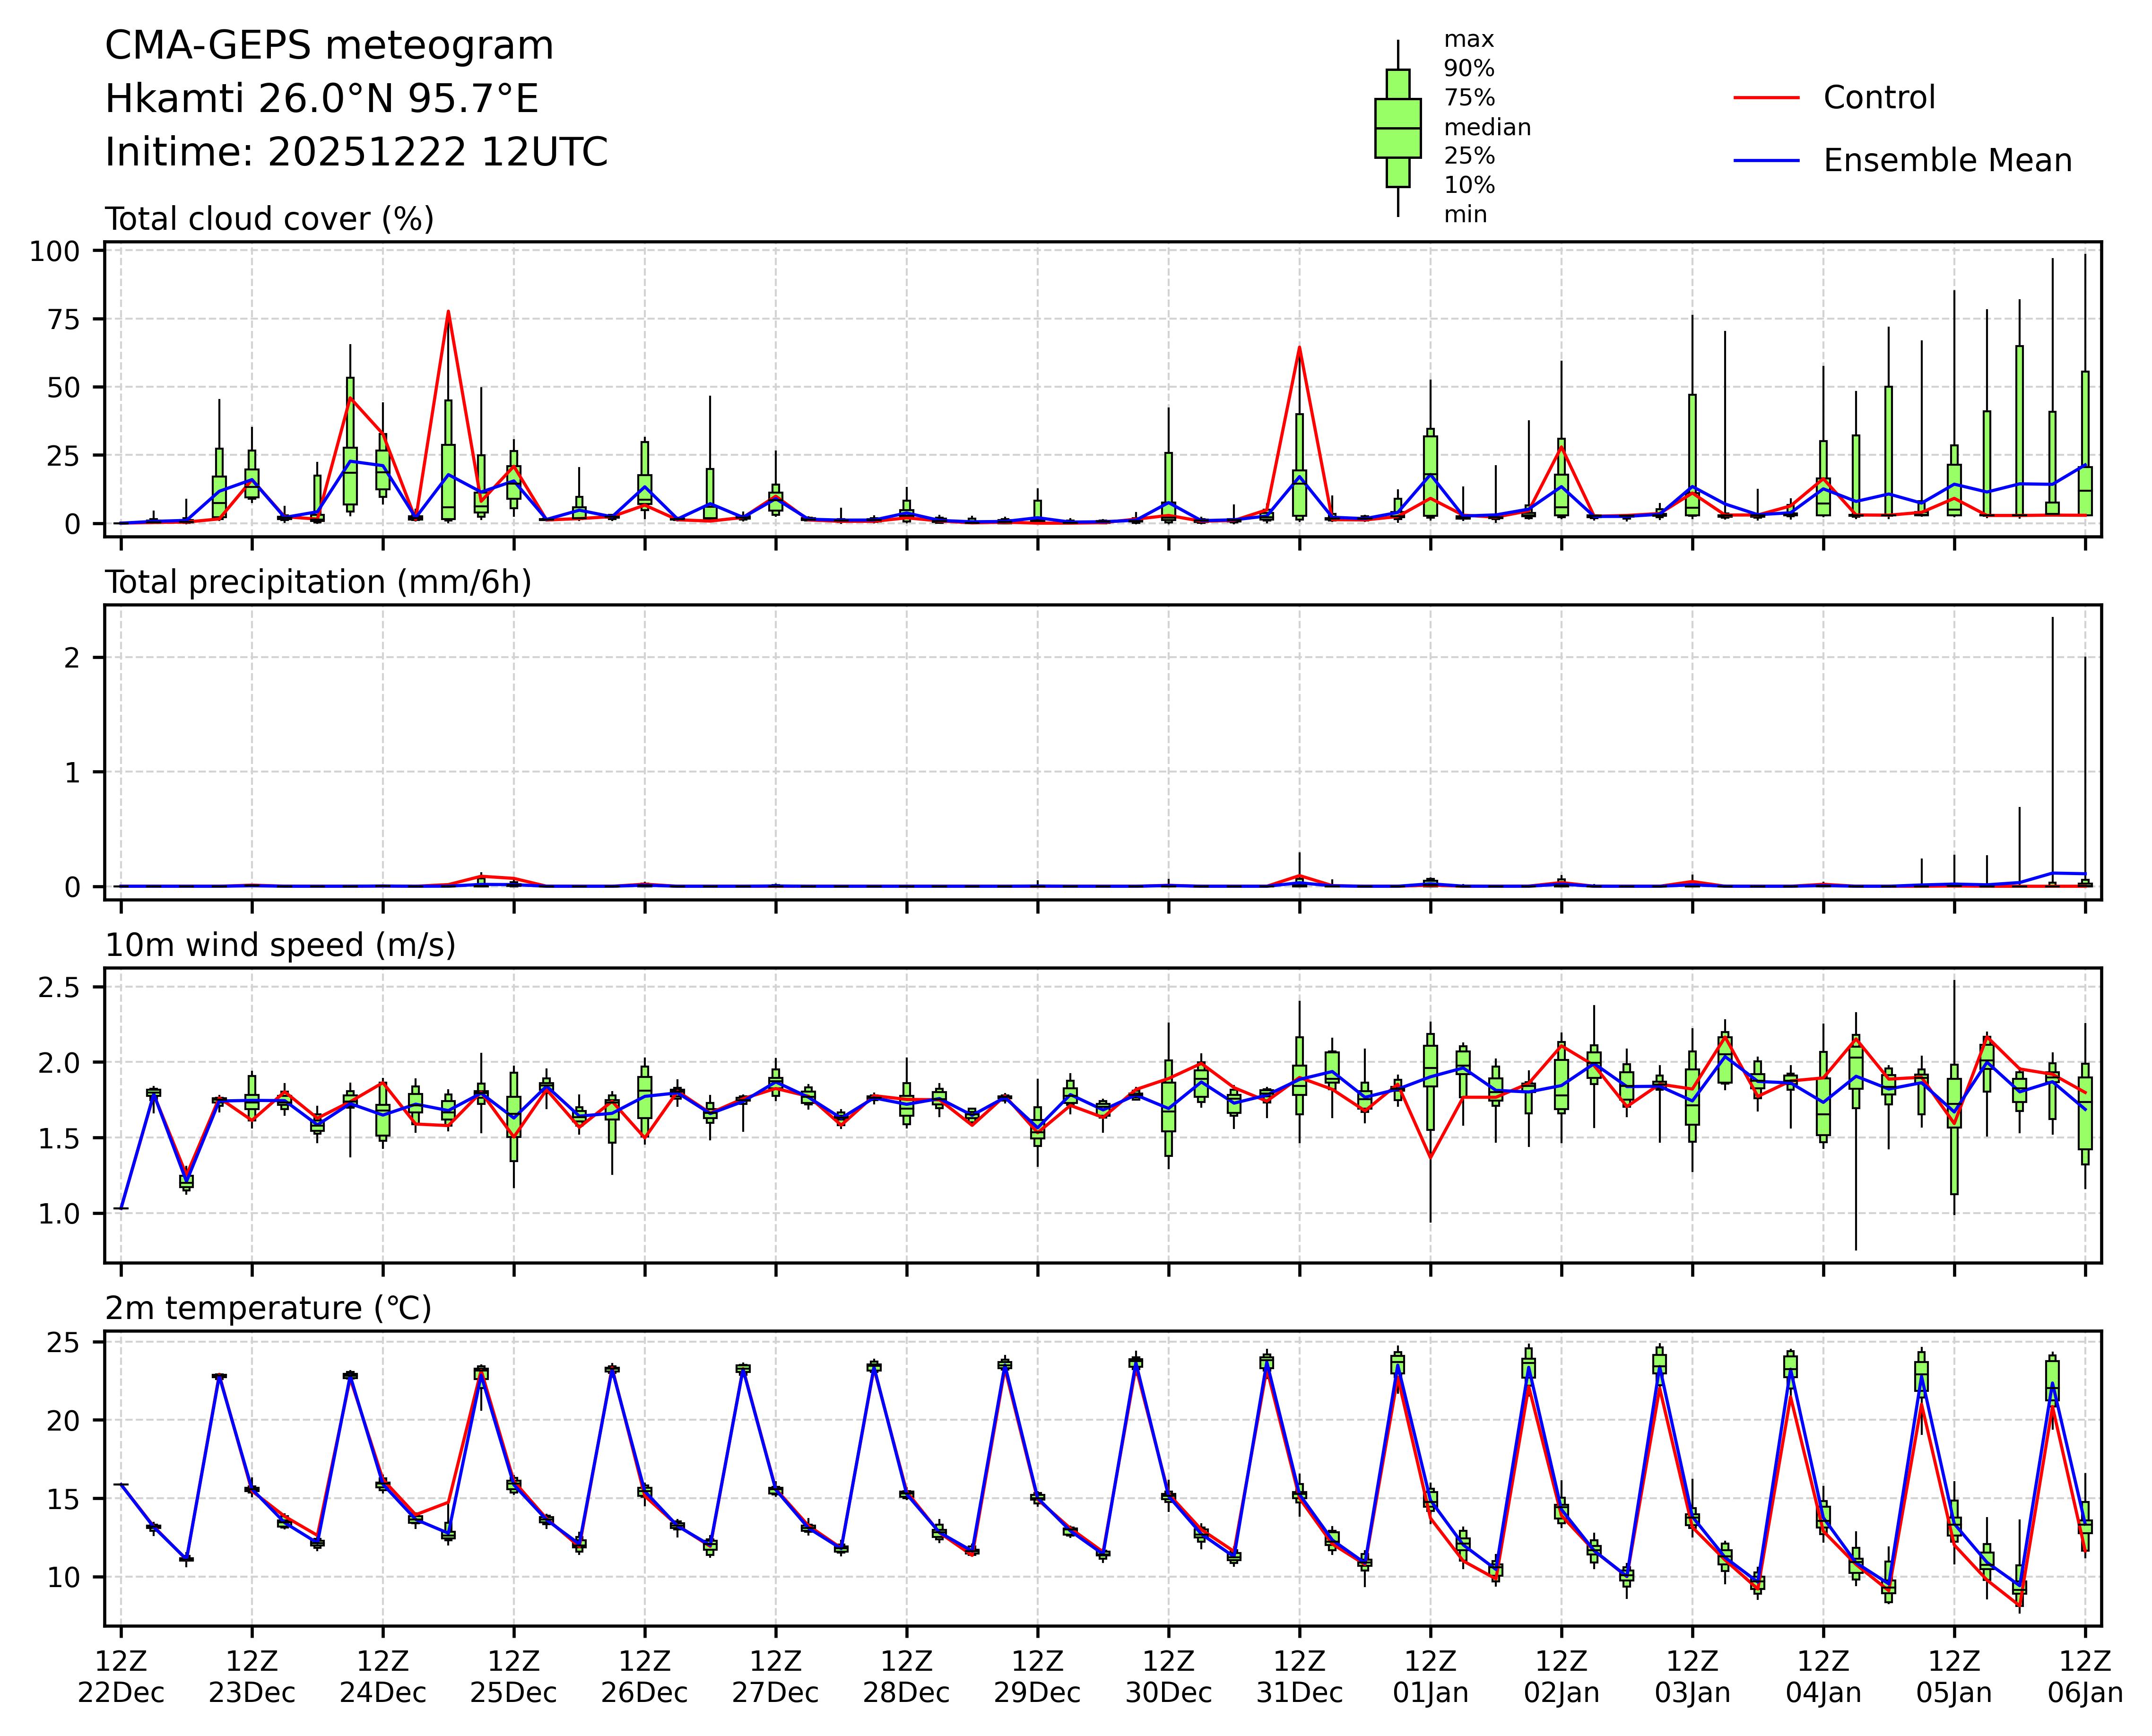
Task: Click the 10m wind speed panel title
Action: pyautogui.click(x=280, y=945)
